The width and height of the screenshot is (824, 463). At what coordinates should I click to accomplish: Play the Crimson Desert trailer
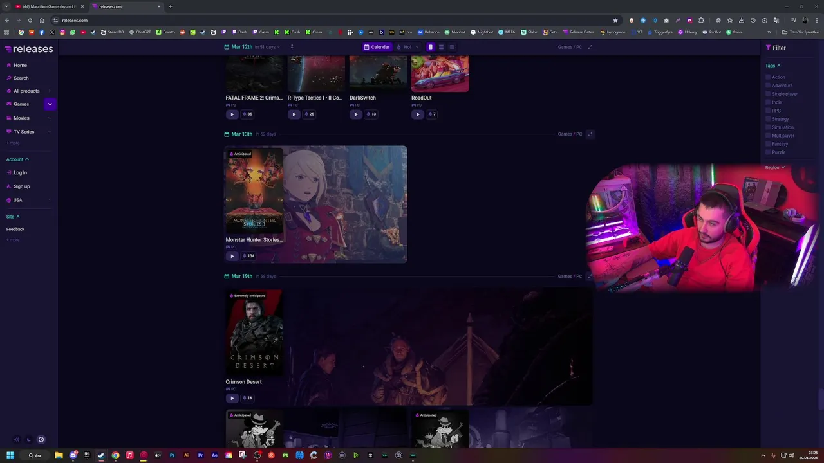232,398
